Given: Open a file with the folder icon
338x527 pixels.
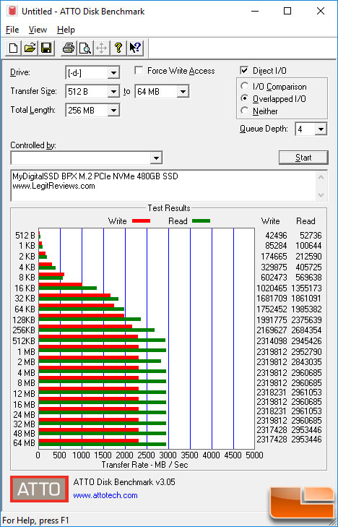Looking at the screenshot, I should pyautogui.click(x=30, y=48).
